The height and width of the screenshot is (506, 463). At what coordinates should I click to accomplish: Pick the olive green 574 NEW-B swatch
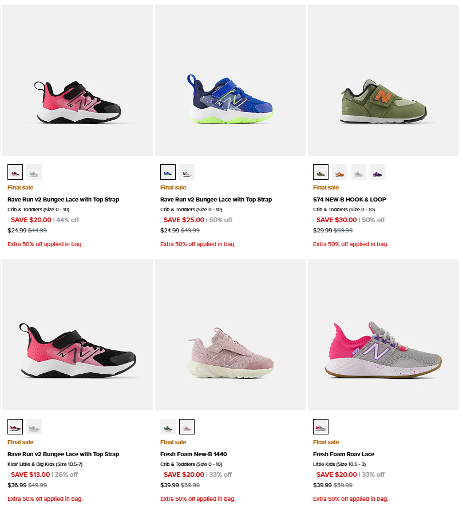coord(320,172)
